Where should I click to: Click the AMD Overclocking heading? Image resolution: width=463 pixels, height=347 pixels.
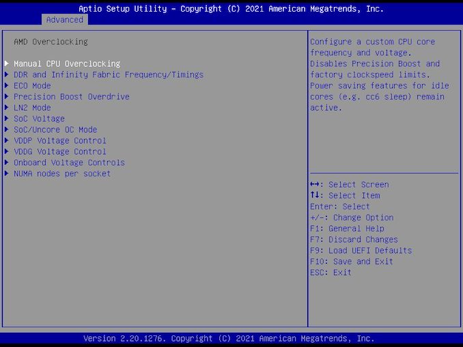(51, 42)
